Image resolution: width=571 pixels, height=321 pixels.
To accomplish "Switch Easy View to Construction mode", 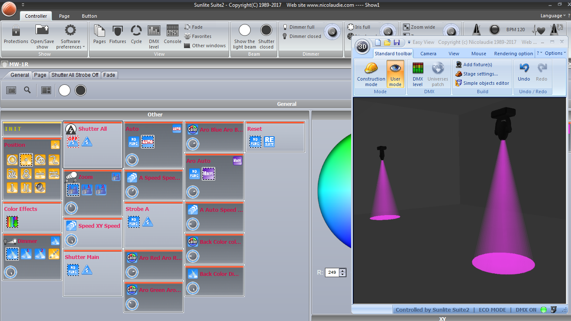I will tap(371, 74).
